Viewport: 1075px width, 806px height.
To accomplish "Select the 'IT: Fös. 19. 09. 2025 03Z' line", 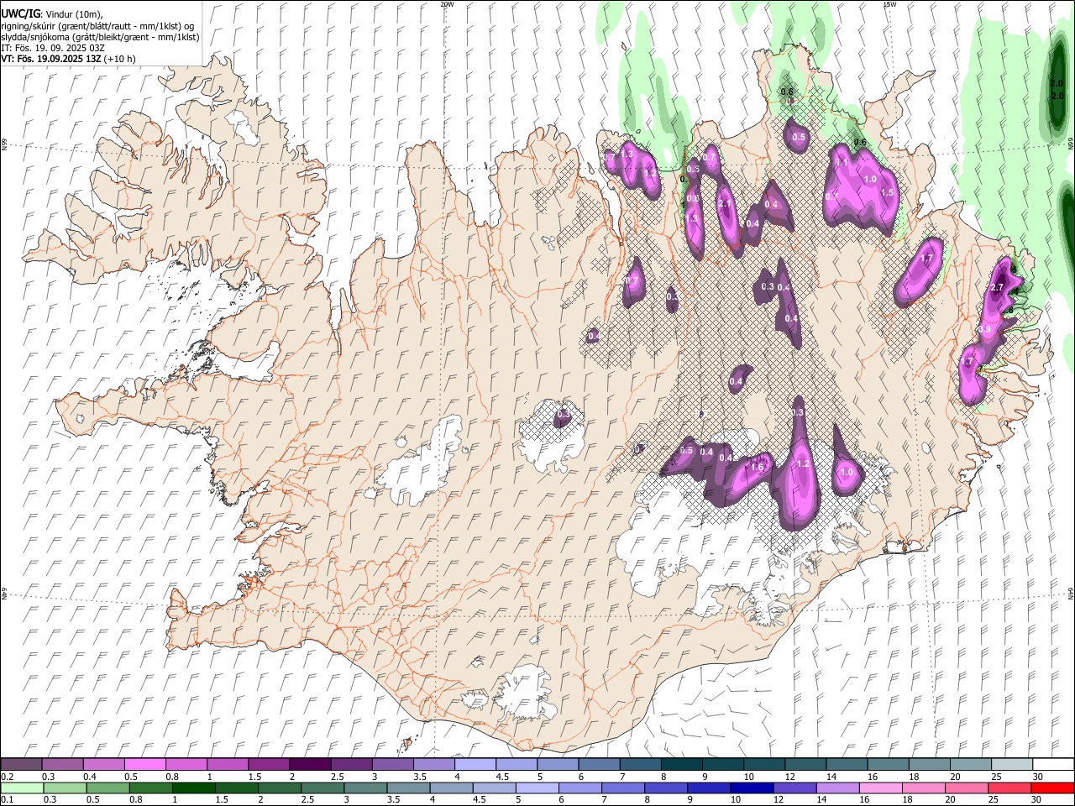I will [53, 49].
